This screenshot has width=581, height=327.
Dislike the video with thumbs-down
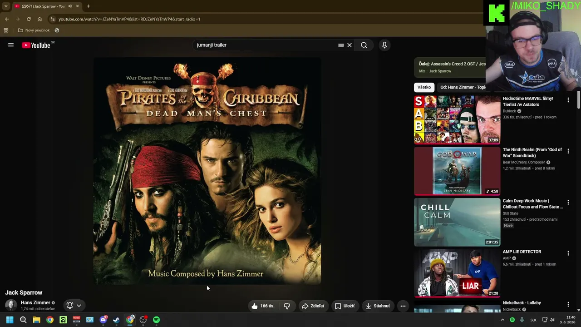tap(287, 306)
